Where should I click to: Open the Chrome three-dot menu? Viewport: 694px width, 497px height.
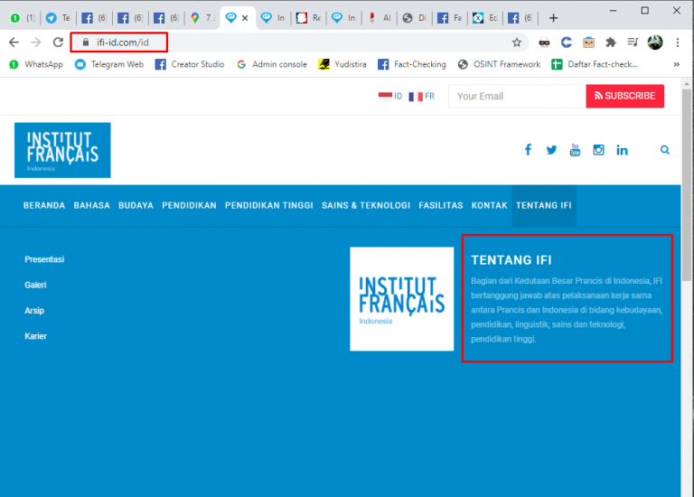678,42
